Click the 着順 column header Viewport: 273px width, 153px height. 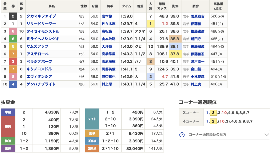click(x=5, y=6)
